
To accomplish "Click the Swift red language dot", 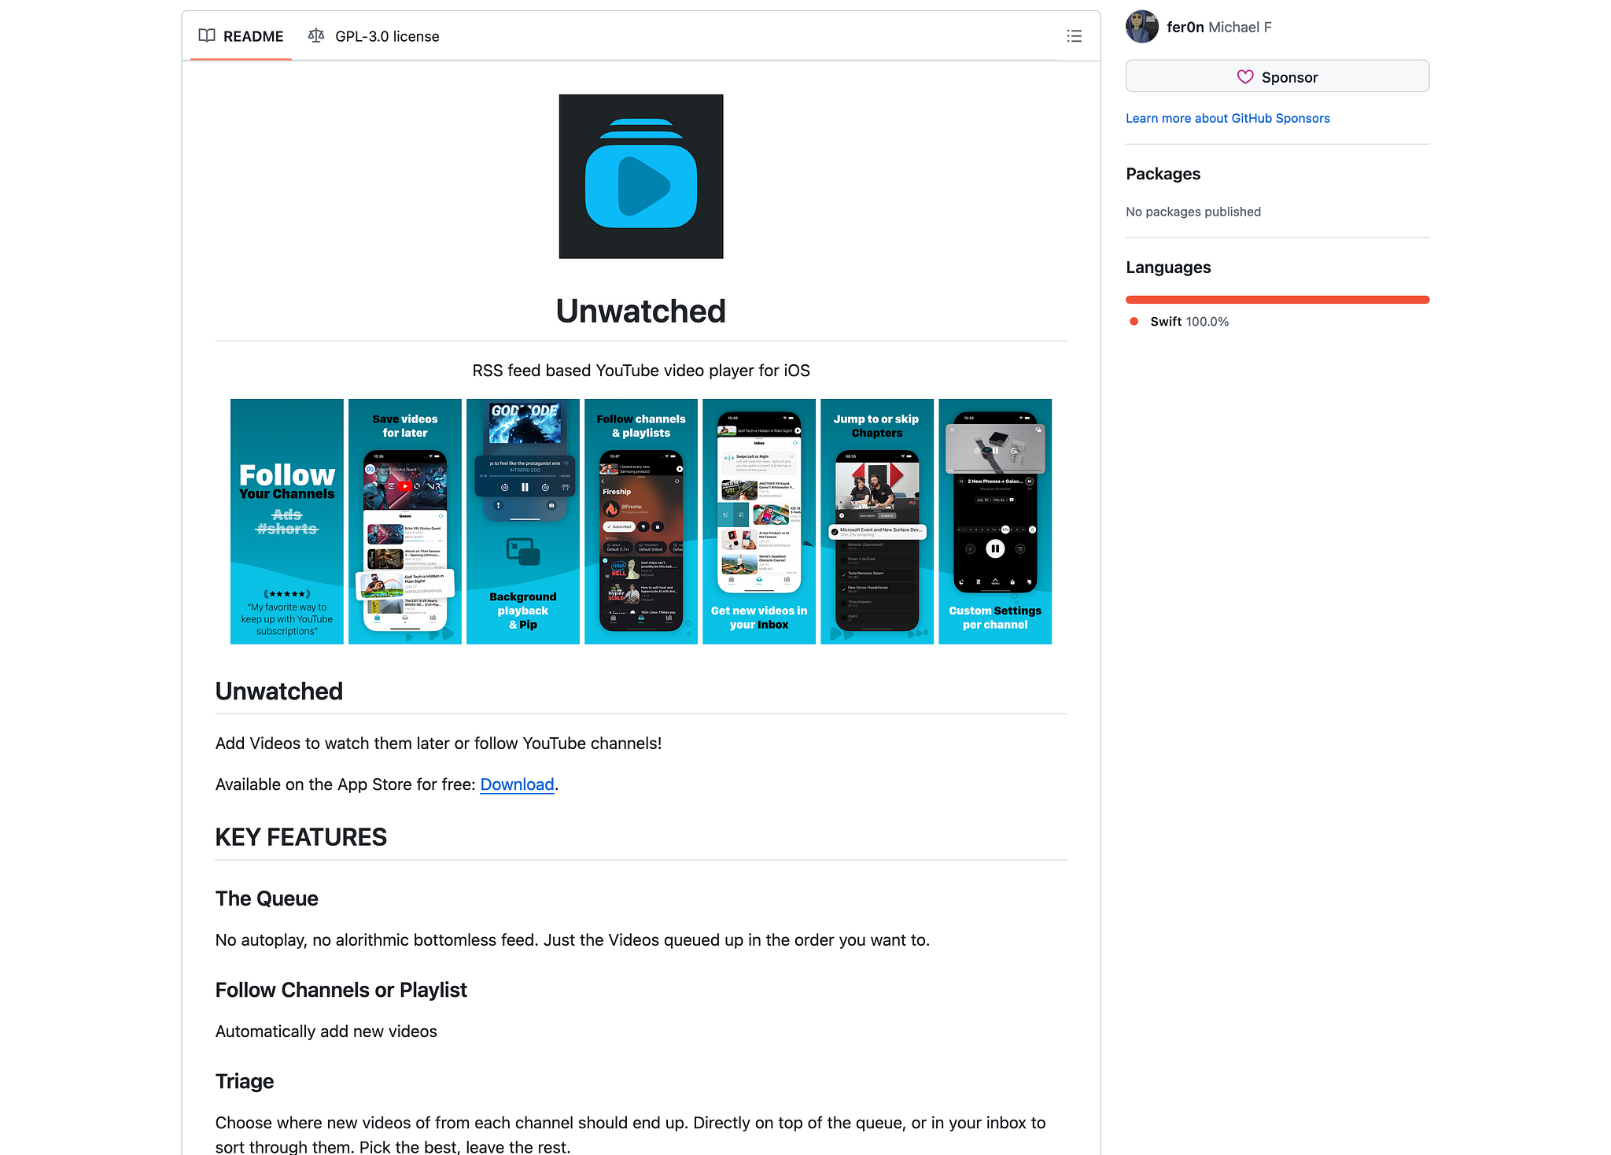I will pyautogui.click(x=1134, y=322).
